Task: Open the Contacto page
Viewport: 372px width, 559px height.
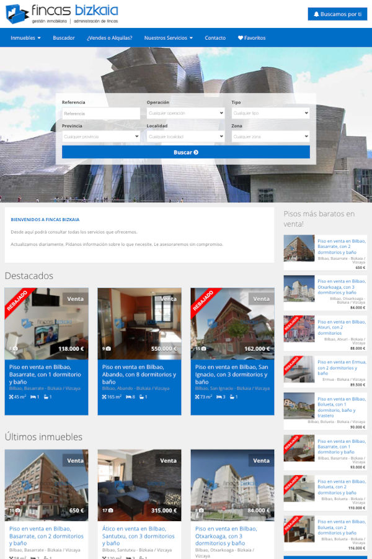Action: [215, 38]
